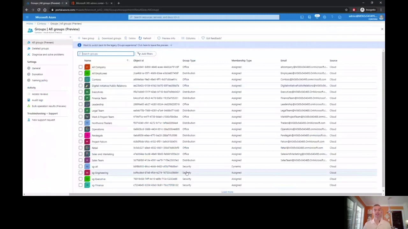Screen dimensions: 408x229
Task: Open portal settings gear icon
Action: point(324,17)
